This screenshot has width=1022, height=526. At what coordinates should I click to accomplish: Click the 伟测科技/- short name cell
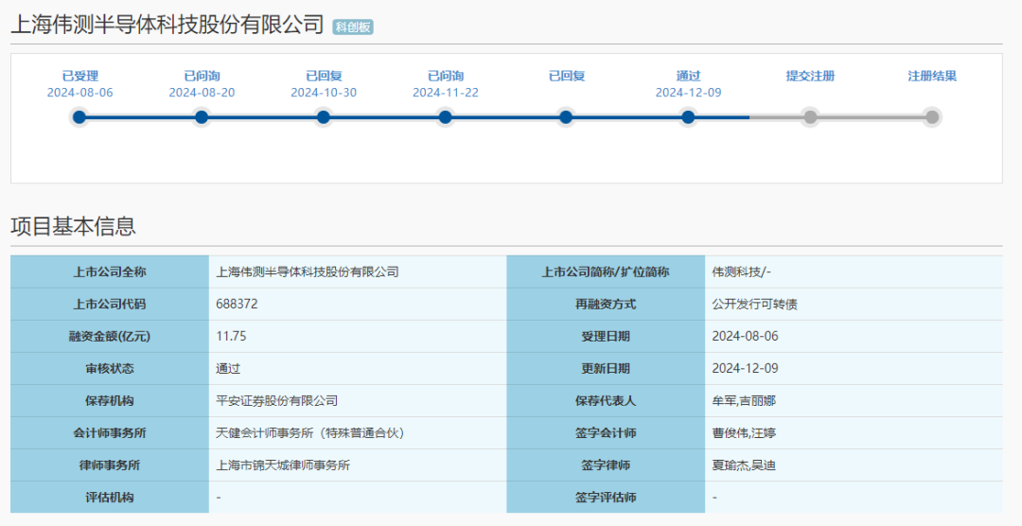coord(742,272)
